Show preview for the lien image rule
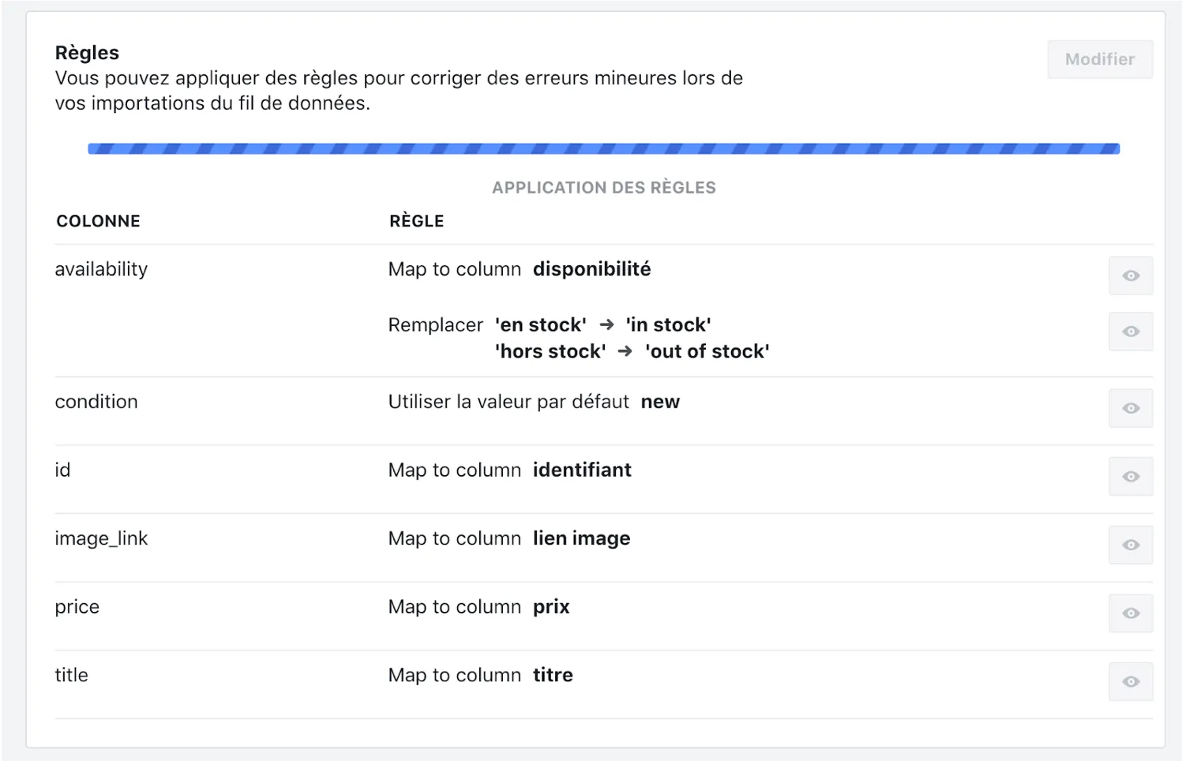 tap(1130, 545)
